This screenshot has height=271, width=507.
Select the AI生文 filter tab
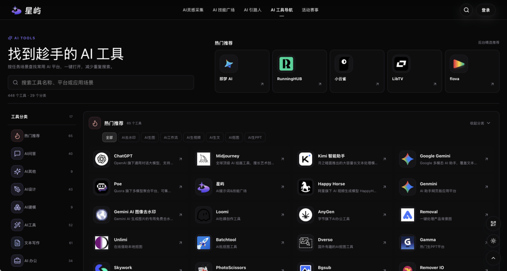tap(215, 137)
